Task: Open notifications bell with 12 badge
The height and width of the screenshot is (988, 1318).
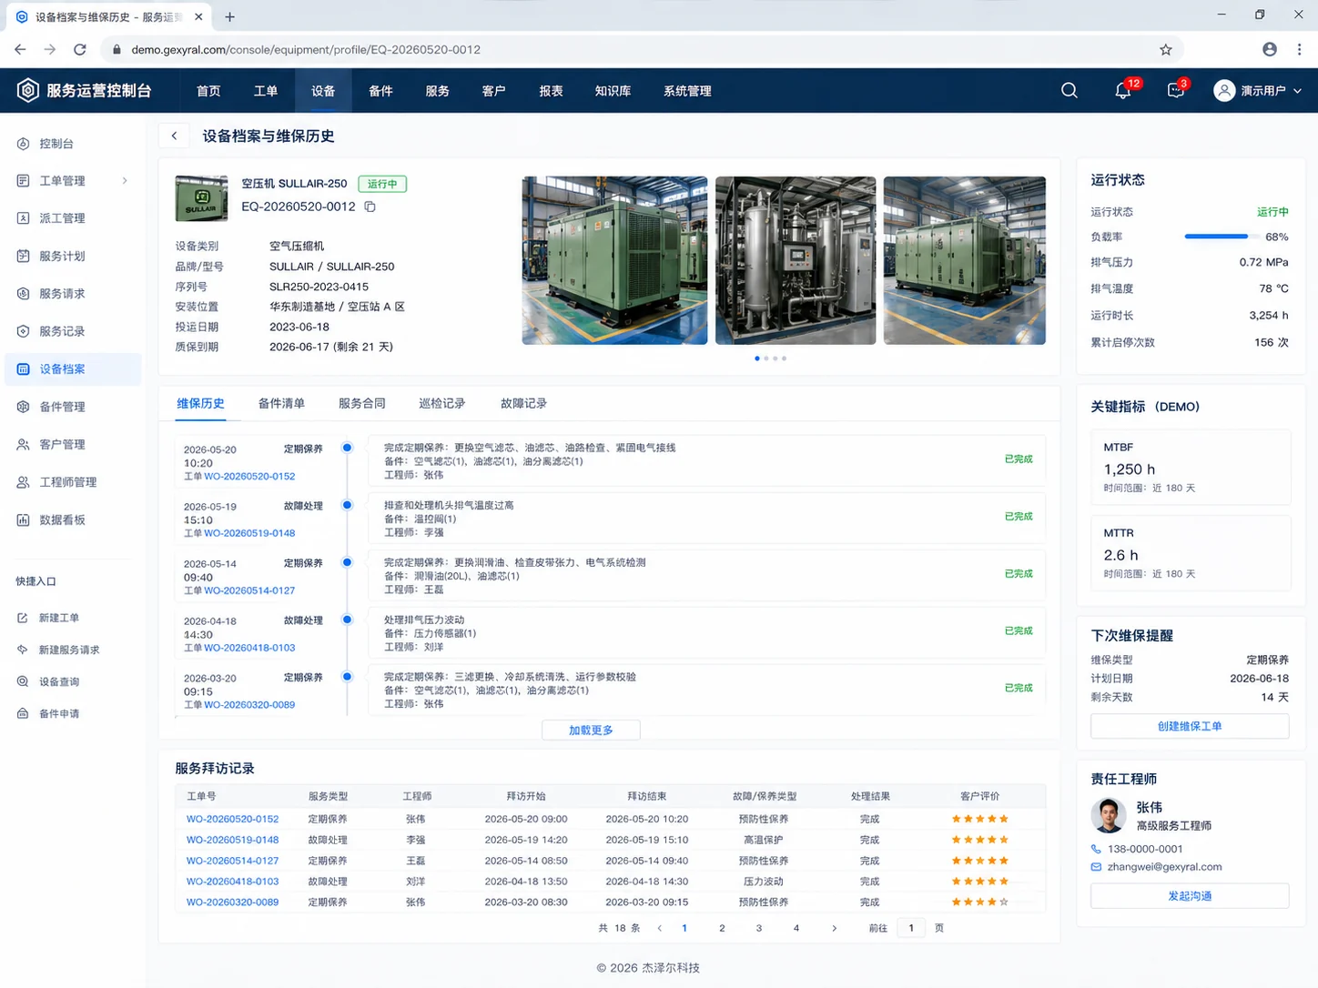Action: 1125,89
